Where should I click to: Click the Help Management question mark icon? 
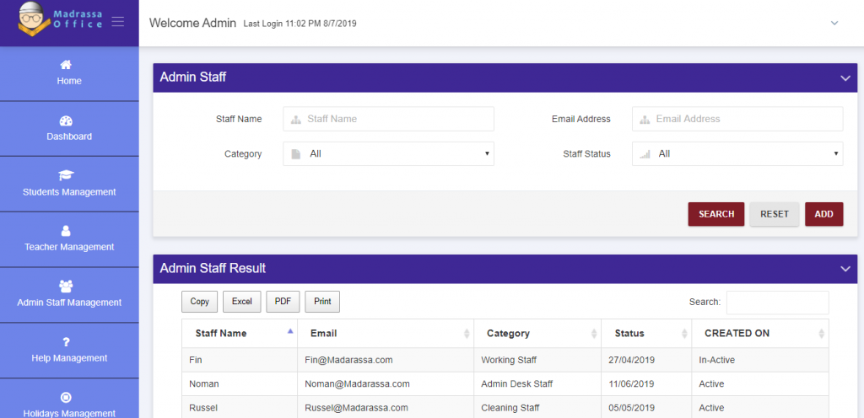point(67,341)
